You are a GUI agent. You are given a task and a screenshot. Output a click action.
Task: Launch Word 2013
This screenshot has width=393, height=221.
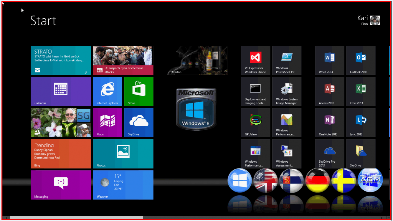coord(329,60)
